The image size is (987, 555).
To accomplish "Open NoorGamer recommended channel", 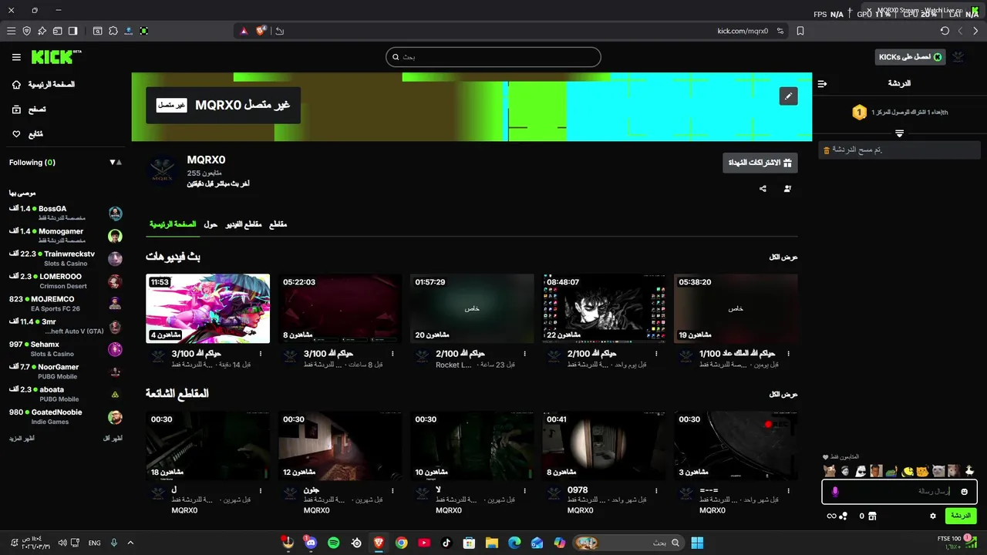I will click(66, 372).
